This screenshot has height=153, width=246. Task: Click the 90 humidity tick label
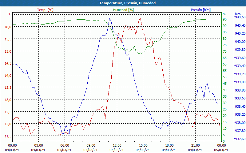coord(225,26)
